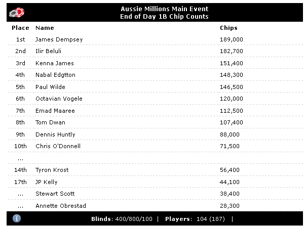Click the poker chips logo icon
This screenshot has height=226, width=305.
point(17,12)
